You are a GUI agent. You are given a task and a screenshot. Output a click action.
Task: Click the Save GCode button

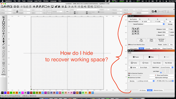tap(157, 63)
